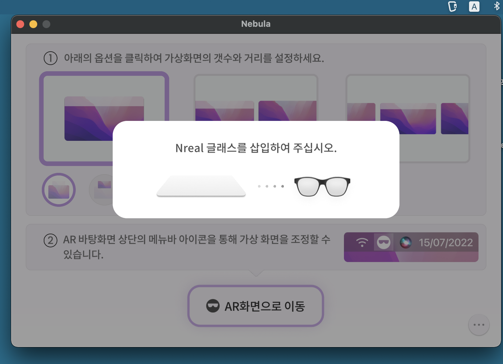503x364 pixels.
Task: Click the laptop illustration in the dialog
Action: [201, 186]
